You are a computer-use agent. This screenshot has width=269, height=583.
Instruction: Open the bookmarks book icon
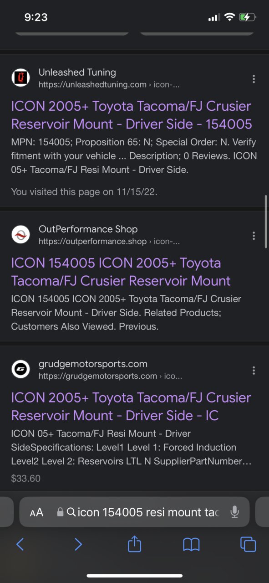191,544
